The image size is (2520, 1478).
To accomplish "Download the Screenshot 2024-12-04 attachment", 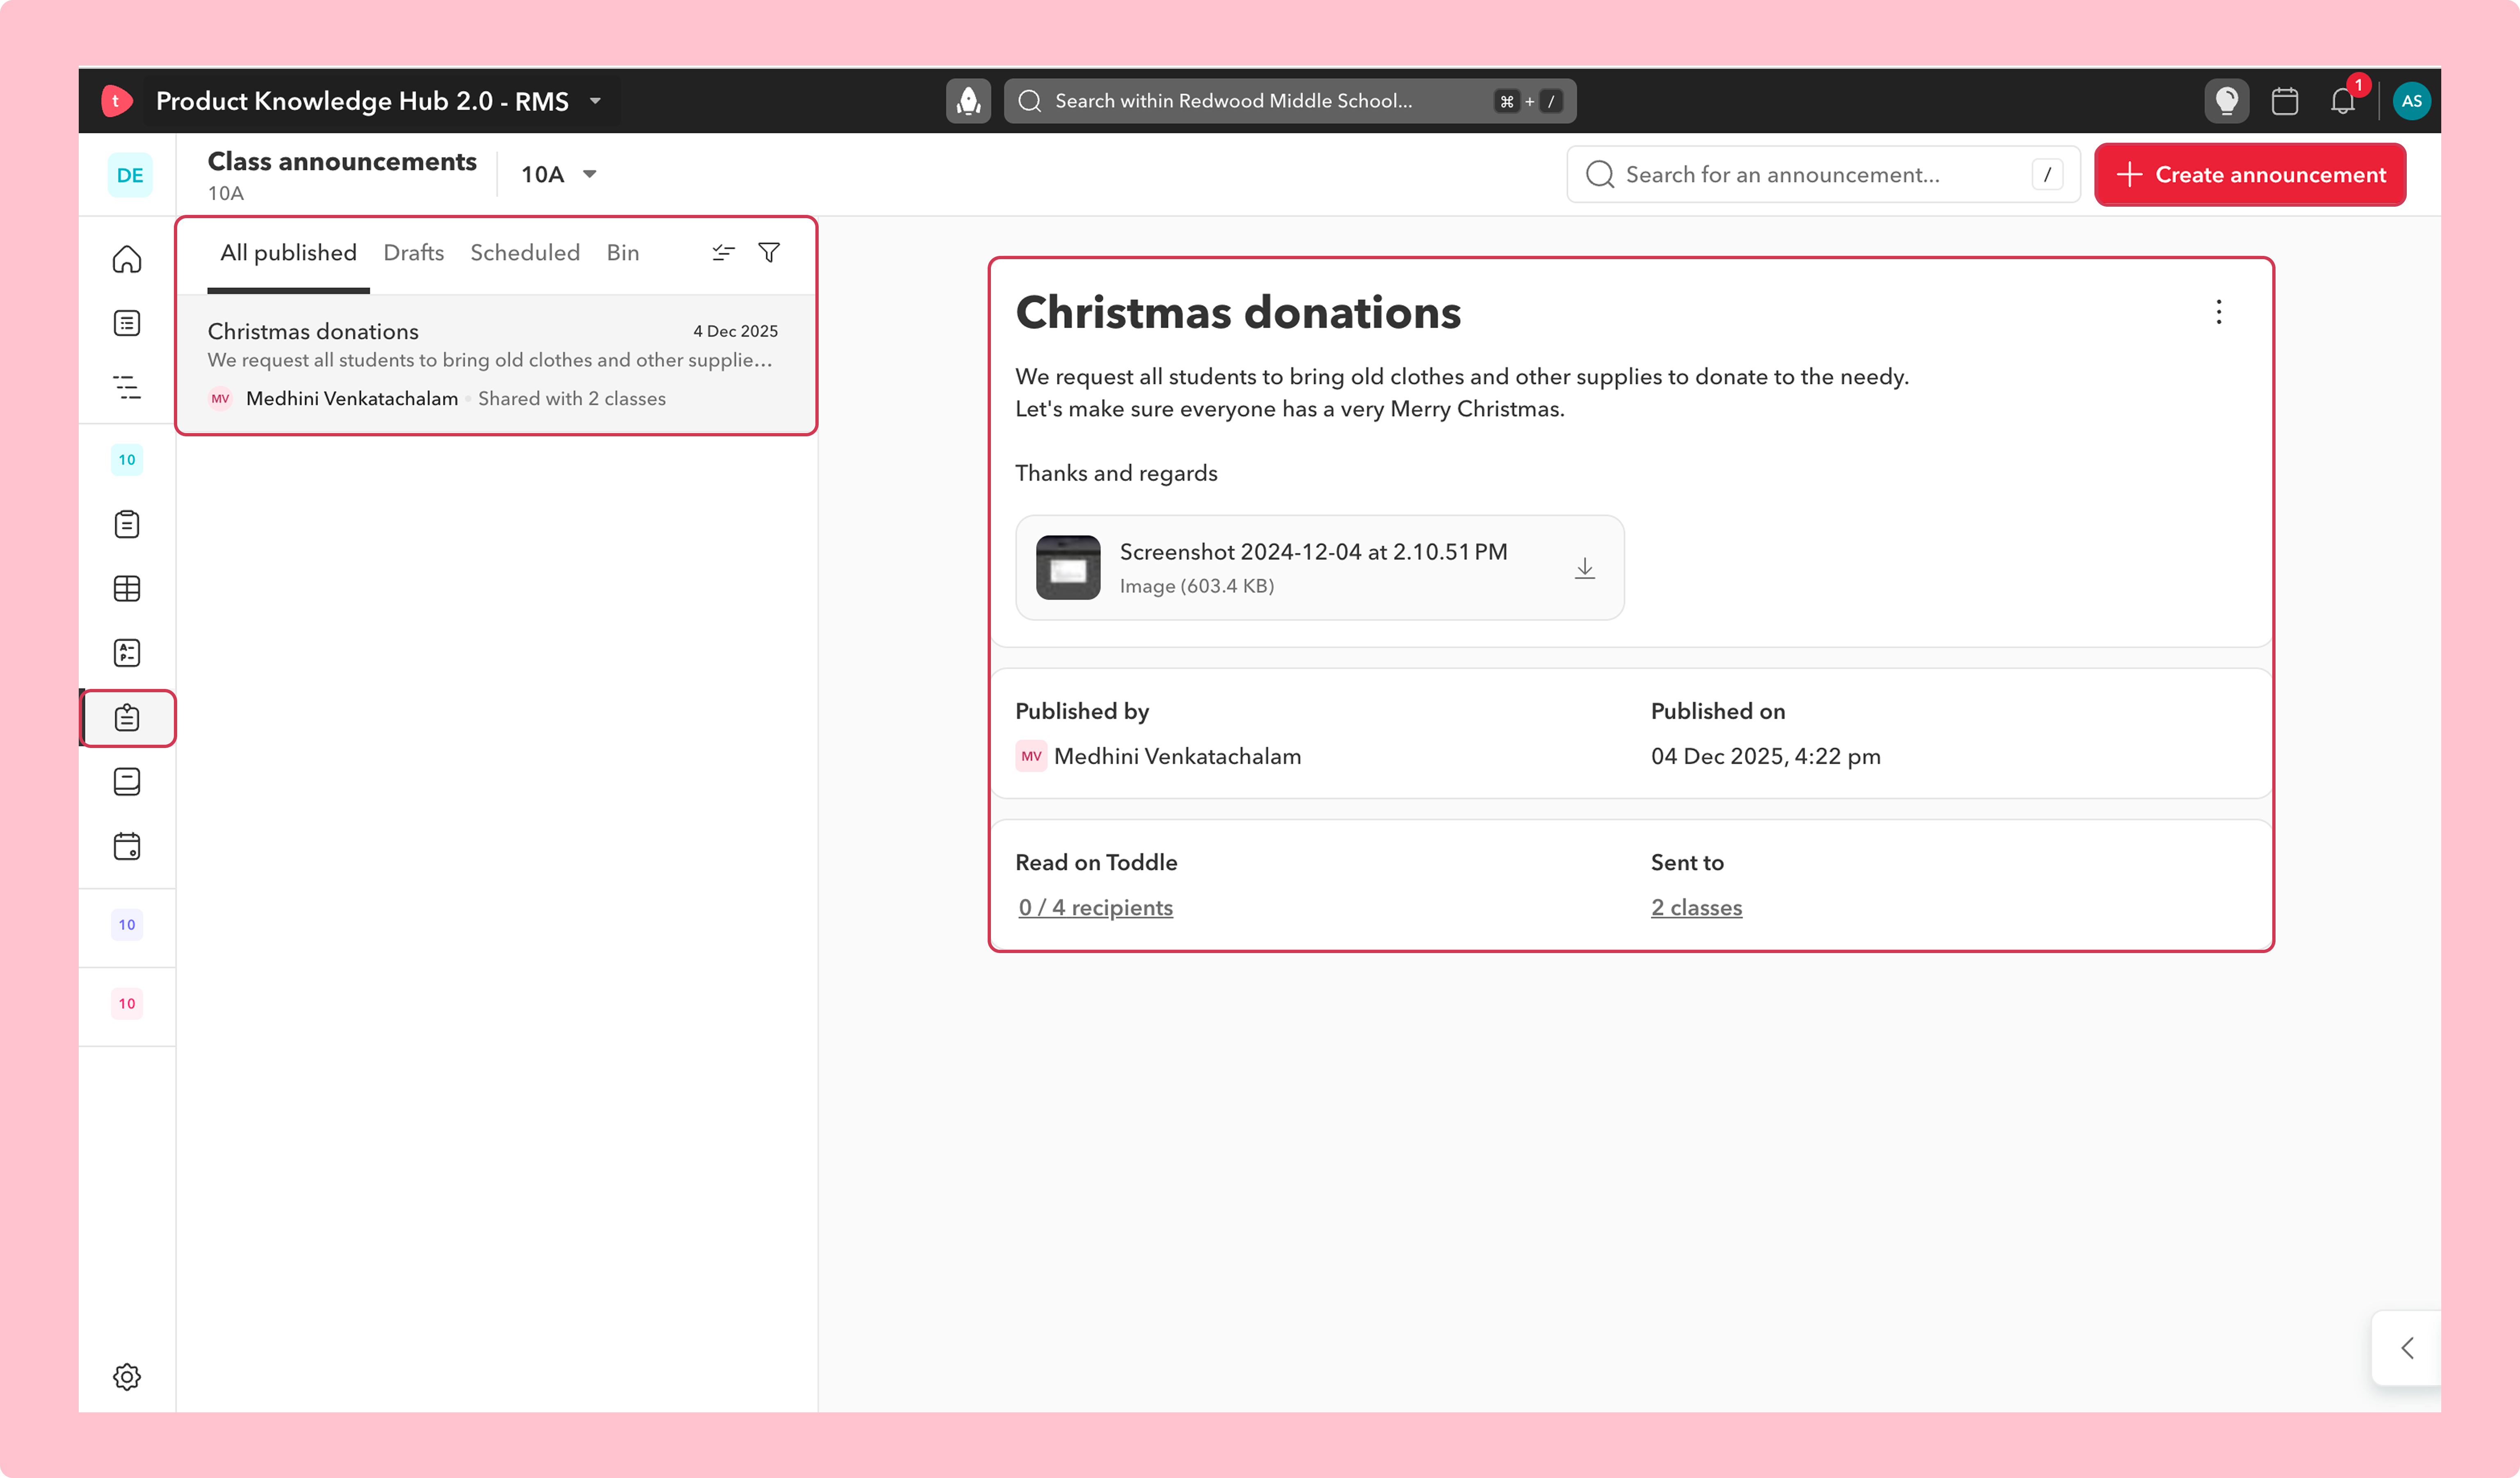I will [1584, 569].
